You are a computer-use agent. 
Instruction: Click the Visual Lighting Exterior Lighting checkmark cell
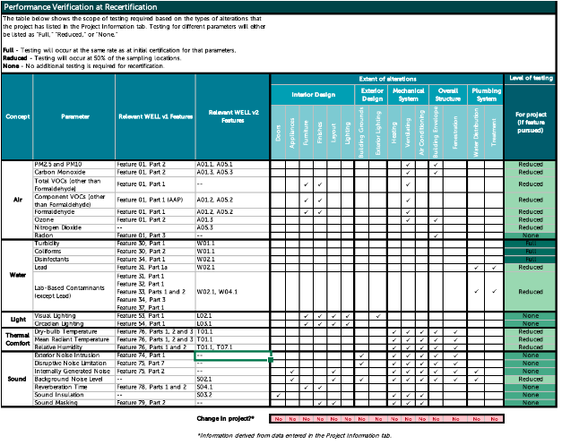[378, 316]
